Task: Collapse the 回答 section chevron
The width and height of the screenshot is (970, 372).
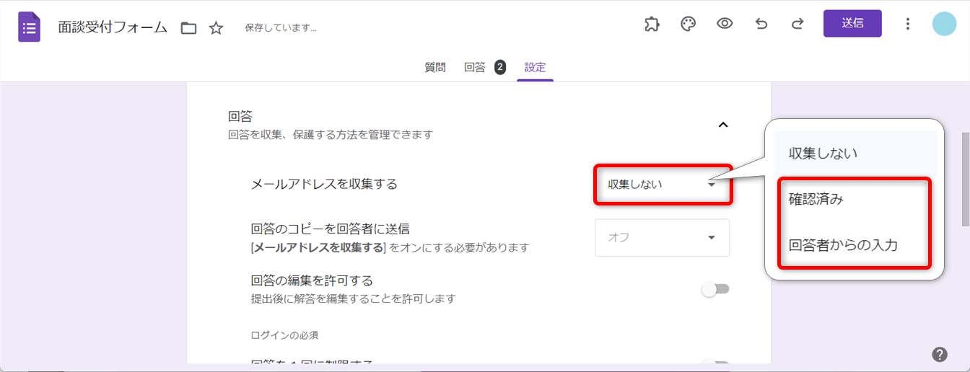Action: [x=722, y=125]
